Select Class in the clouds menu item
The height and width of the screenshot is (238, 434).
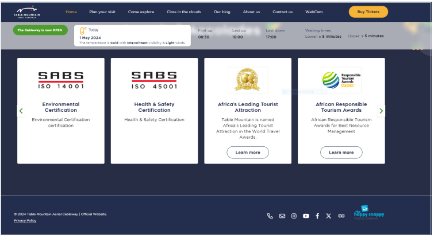(x=184, y=12)
